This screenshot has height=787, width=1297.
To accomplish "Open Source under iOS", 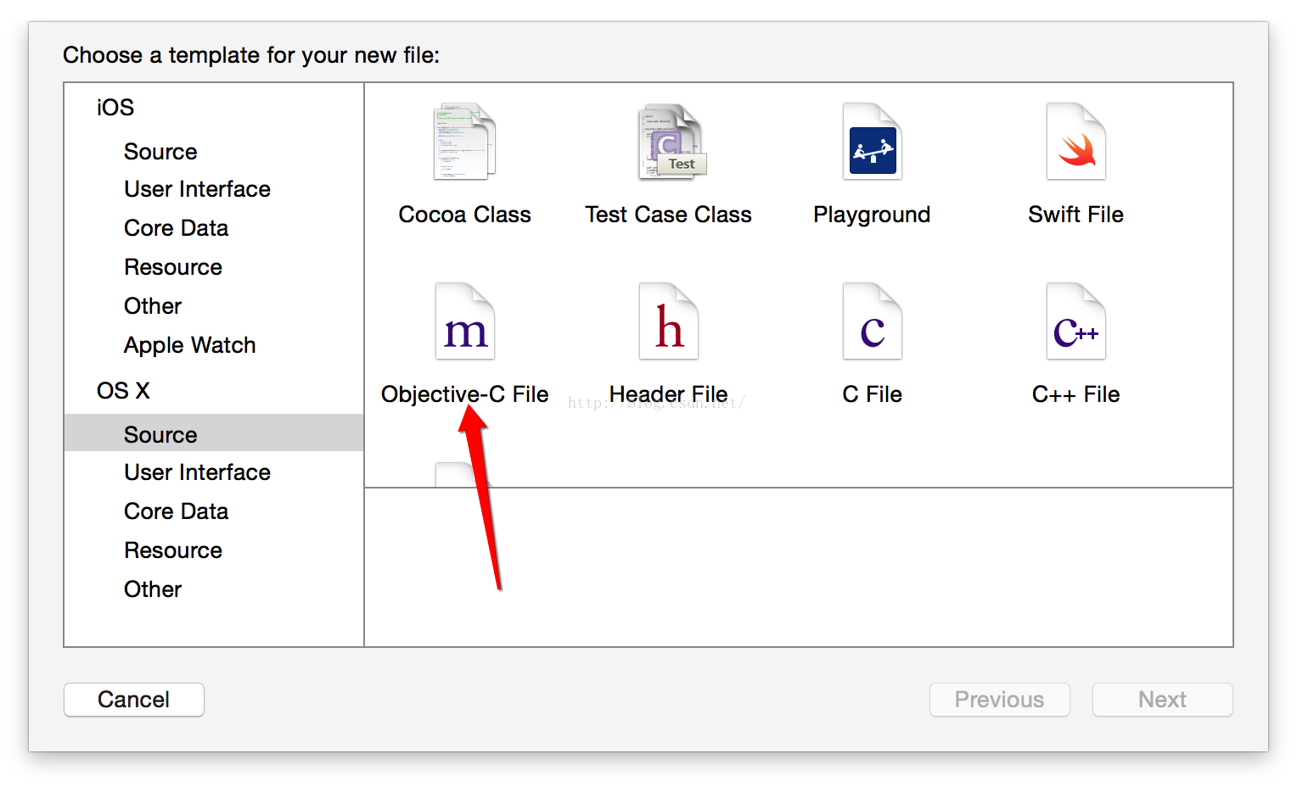I will 160,152.
